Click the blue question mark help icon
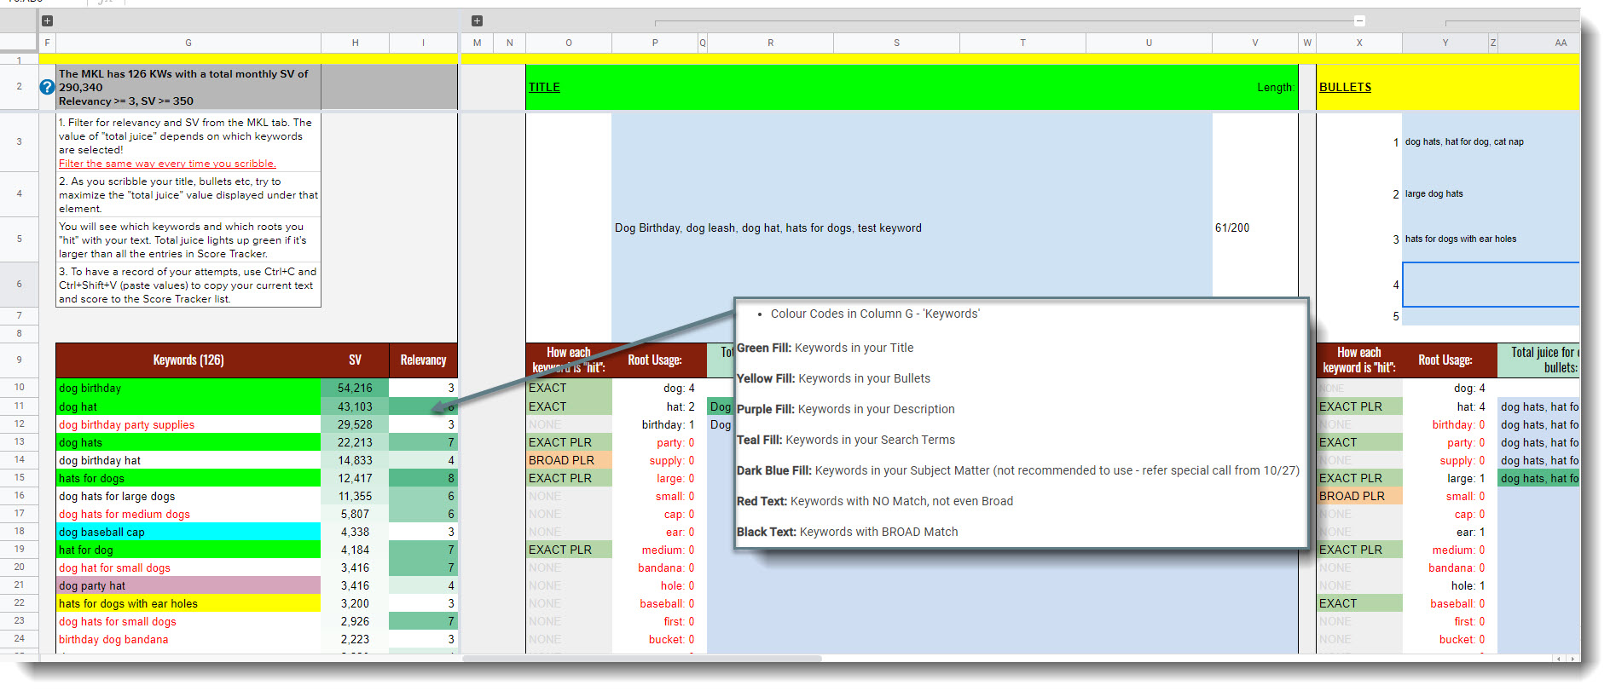Screen dimensions: 1616x697 point(48,87)
